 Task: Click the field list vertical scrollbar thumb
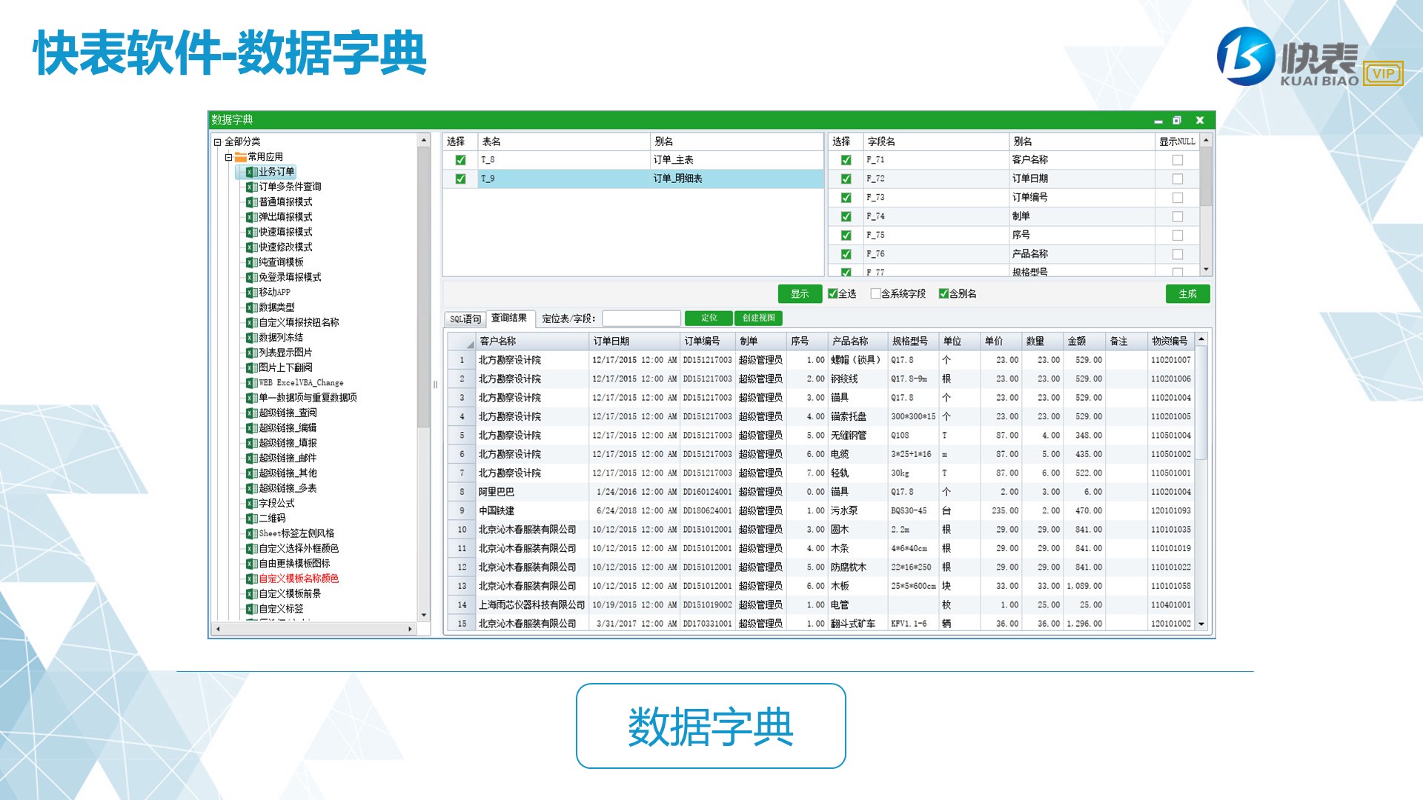pos(1207,177)
